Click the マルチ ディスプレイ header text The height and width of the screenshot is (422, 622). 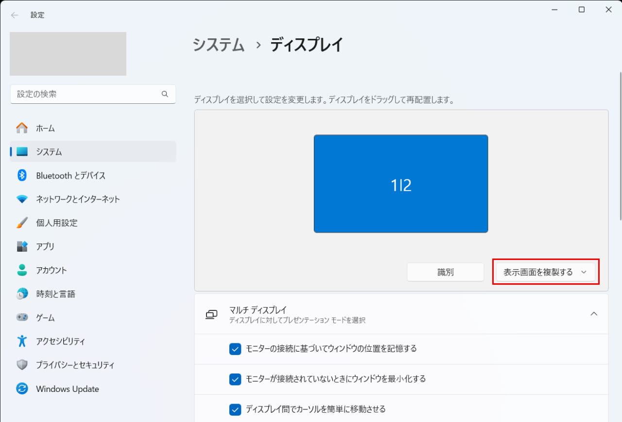pos(258,310)
